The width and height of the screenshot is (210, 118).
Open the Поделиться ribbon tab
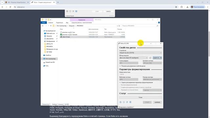coord(59,23)
